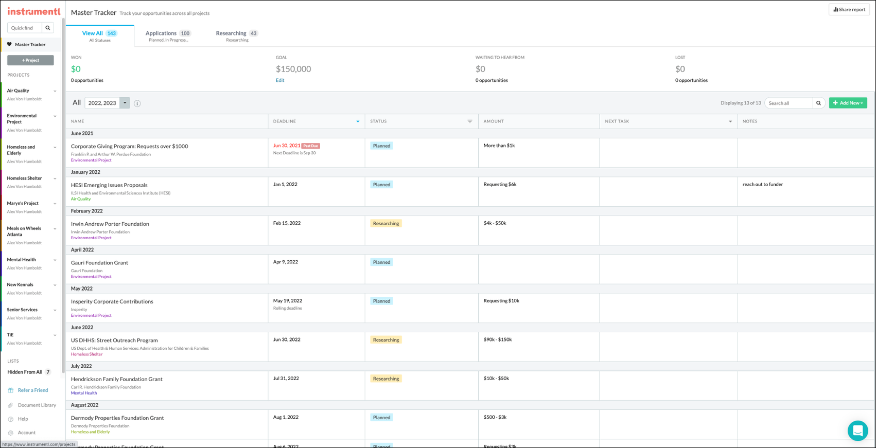Click the Air Quality project tag on HESI row
The height and width of the screenshot is (448, 876).
pos(81,199)
